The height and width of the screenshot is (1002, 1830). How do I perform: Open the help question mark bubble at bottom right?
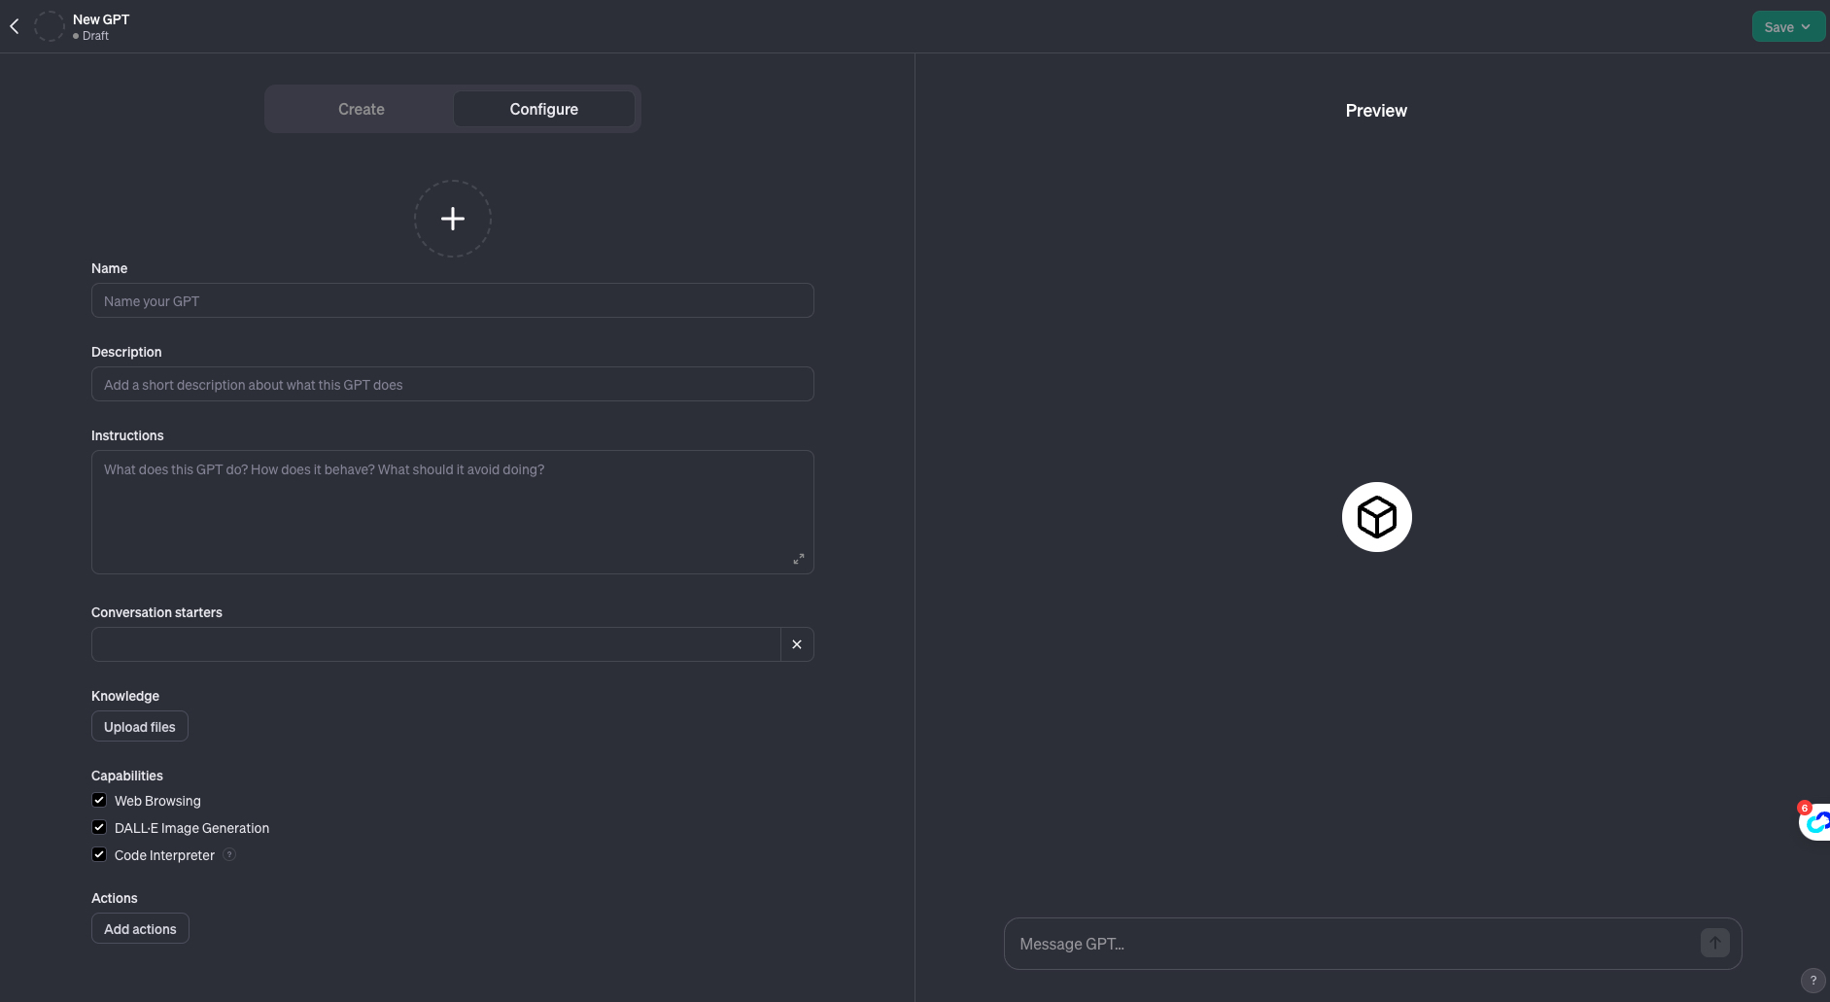pos(1813,981)
